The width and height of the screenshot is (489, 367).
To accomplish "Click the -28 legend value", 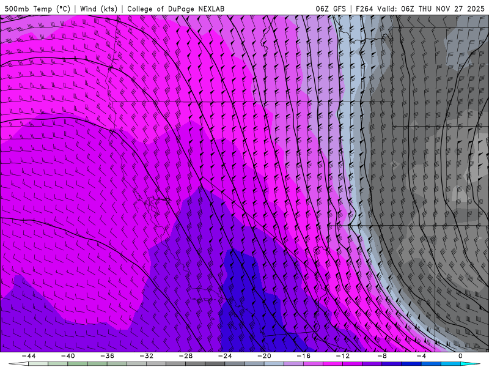I will (186, 356).
